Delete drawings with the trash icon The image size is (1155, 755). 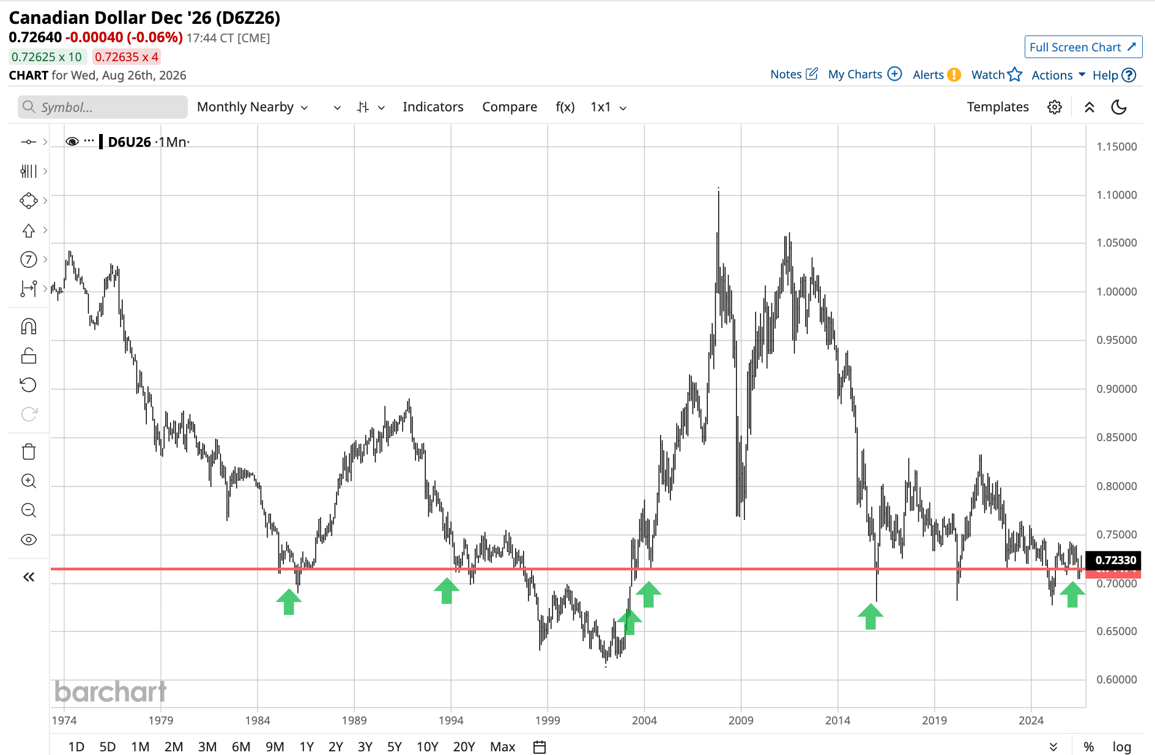tap(28, 452)
